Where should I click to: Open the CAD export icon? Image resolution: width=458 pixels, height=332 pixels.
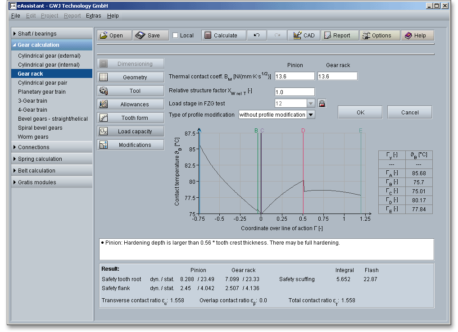[297, 36]
